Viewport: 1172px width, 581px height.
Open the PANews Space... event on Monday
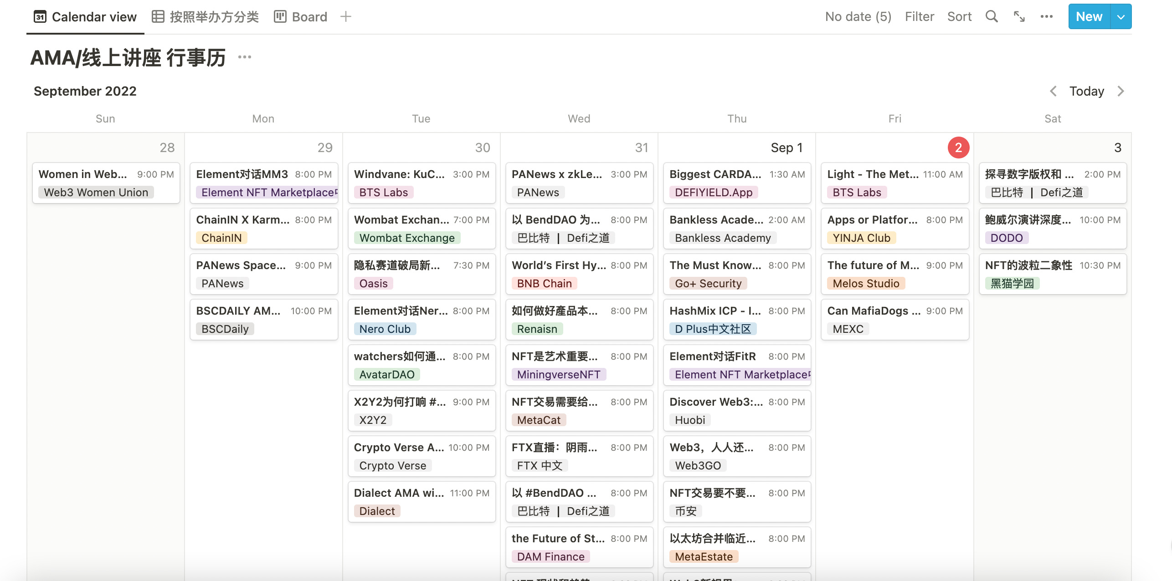pyautogui.click(x=264, y=274)
